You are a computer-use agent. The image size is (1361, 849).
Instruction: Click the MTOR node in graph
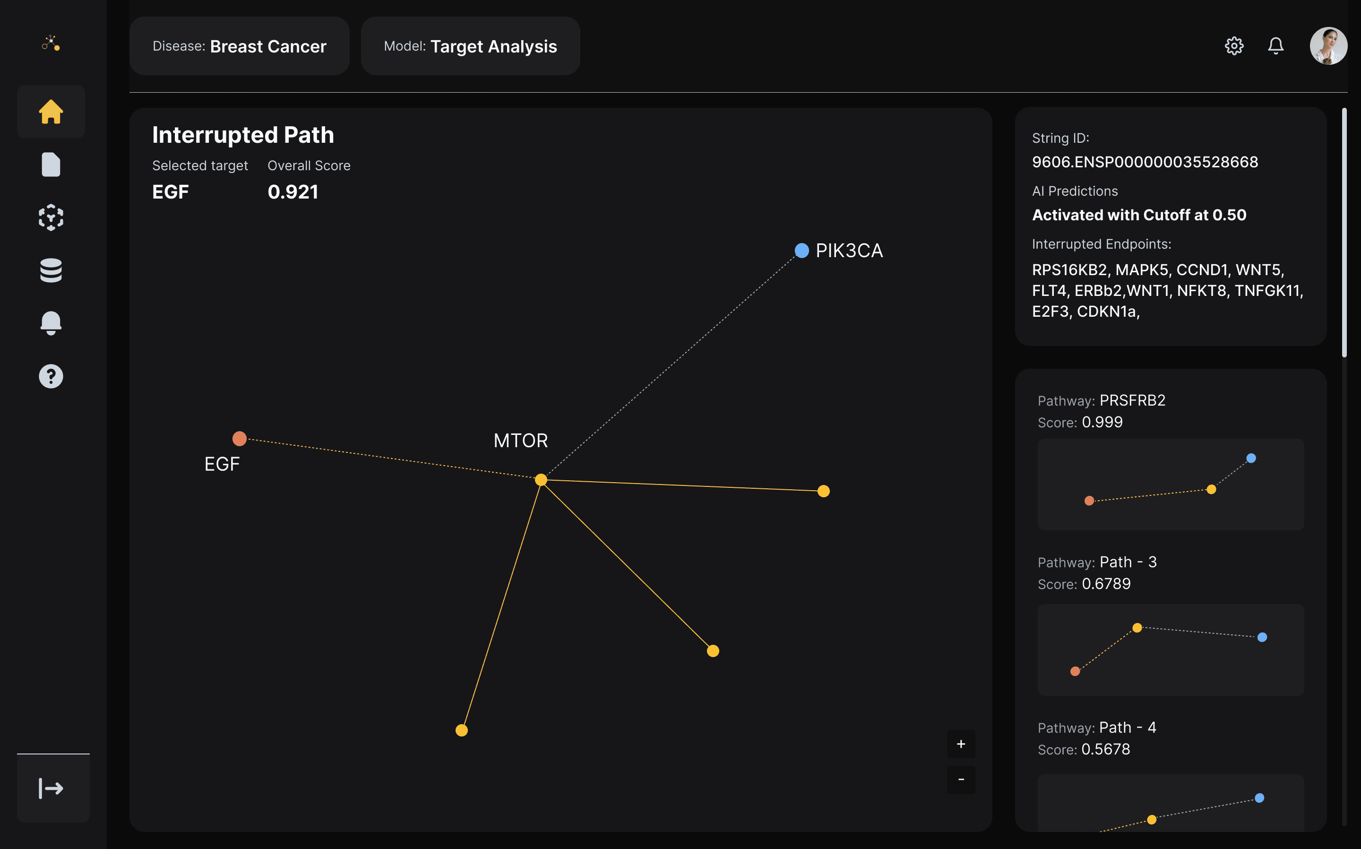(541, 479)
